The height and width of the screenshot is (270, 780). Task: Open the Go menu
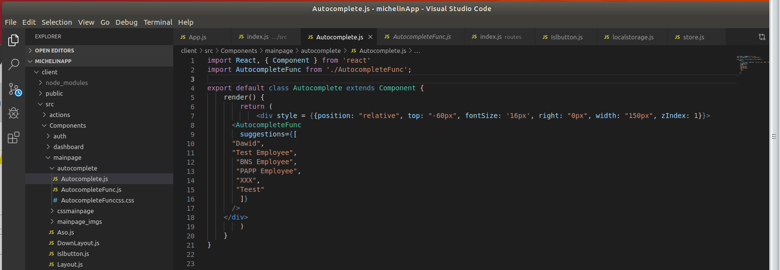[x=105, y=22]
